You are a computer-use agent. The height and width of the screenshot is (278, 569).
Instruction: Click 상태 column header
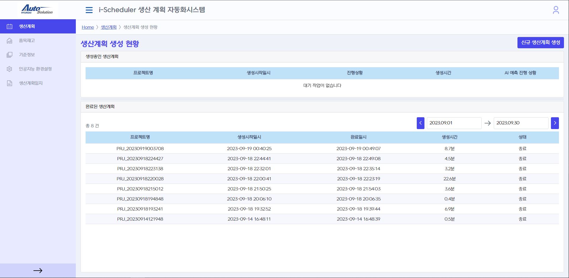pos(522,137)
